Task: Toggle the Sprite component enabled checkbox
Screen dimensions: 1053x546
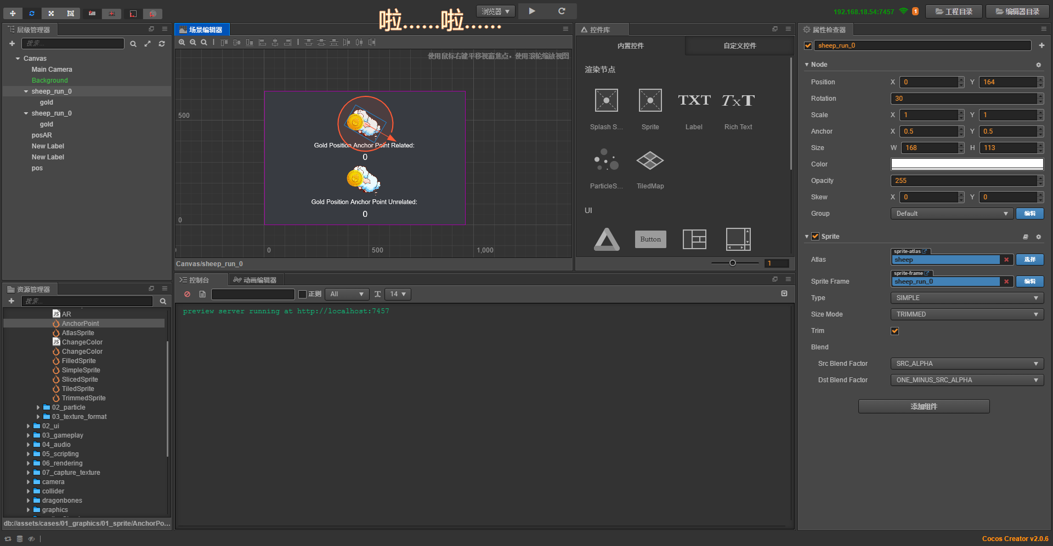Action: (815, 237)
